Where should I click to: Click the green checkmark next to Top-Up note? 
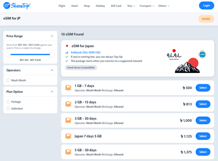click(67, 57)
